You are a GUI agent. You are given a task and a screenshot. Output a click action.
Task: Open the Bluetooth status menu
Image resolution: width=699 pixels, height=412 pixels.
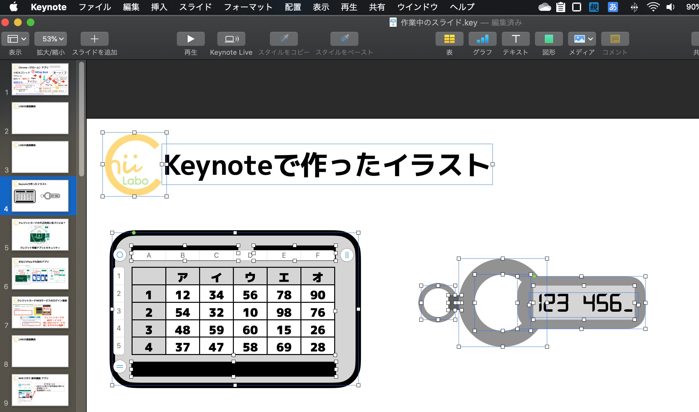pyautogui.click(x=634, y=7)
